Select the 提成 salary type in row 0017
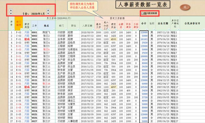The height and width of the screenshot is (123, 205). (x=27, y=87)
